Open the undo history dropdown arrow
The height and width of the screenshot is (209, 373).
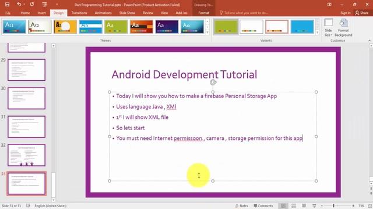[x=24, y=5]
